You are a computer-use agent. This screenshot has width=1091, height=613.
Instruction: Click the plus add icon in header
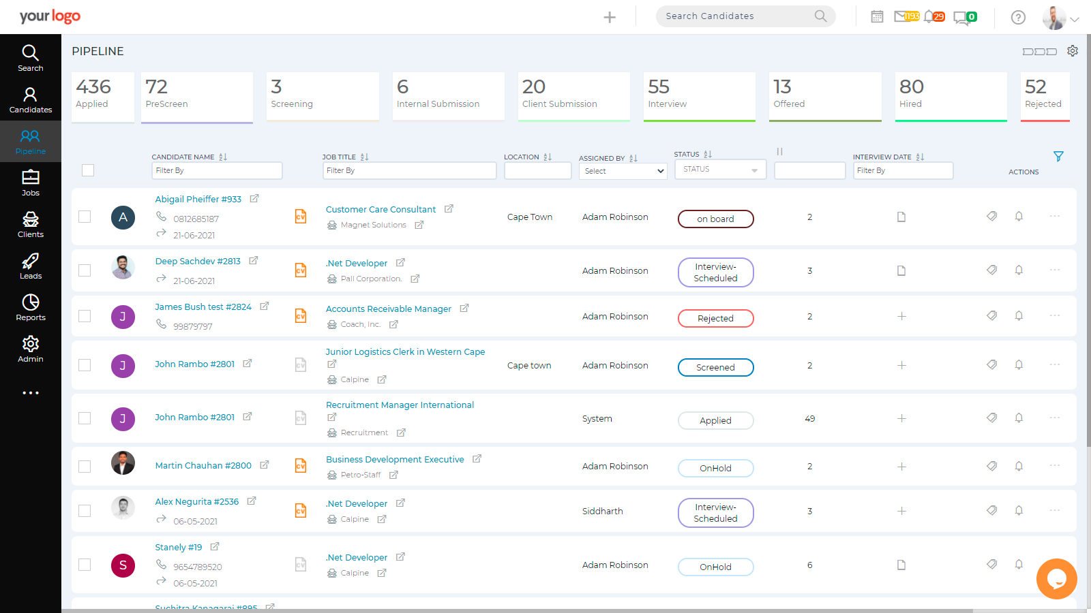click(x=610, y=17)
